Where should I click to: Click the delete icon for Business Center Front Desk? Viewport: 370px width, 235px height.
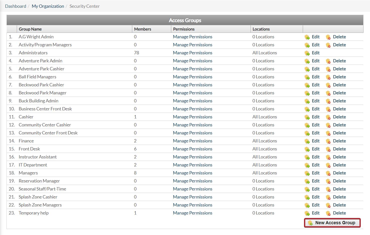point(328,109)
